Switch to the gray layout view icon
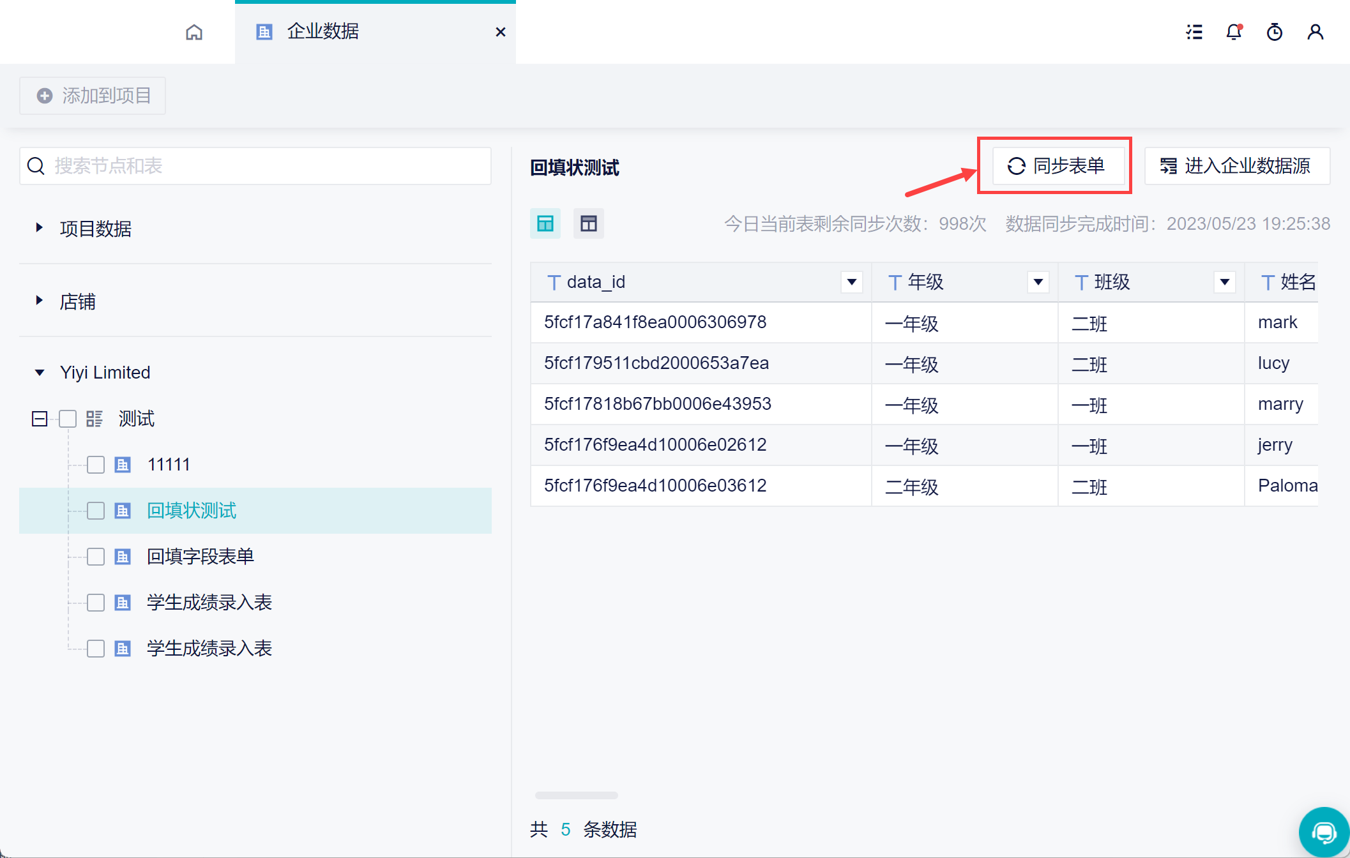The width and height of the screenshot is (1350, 858). click(588, 223)
